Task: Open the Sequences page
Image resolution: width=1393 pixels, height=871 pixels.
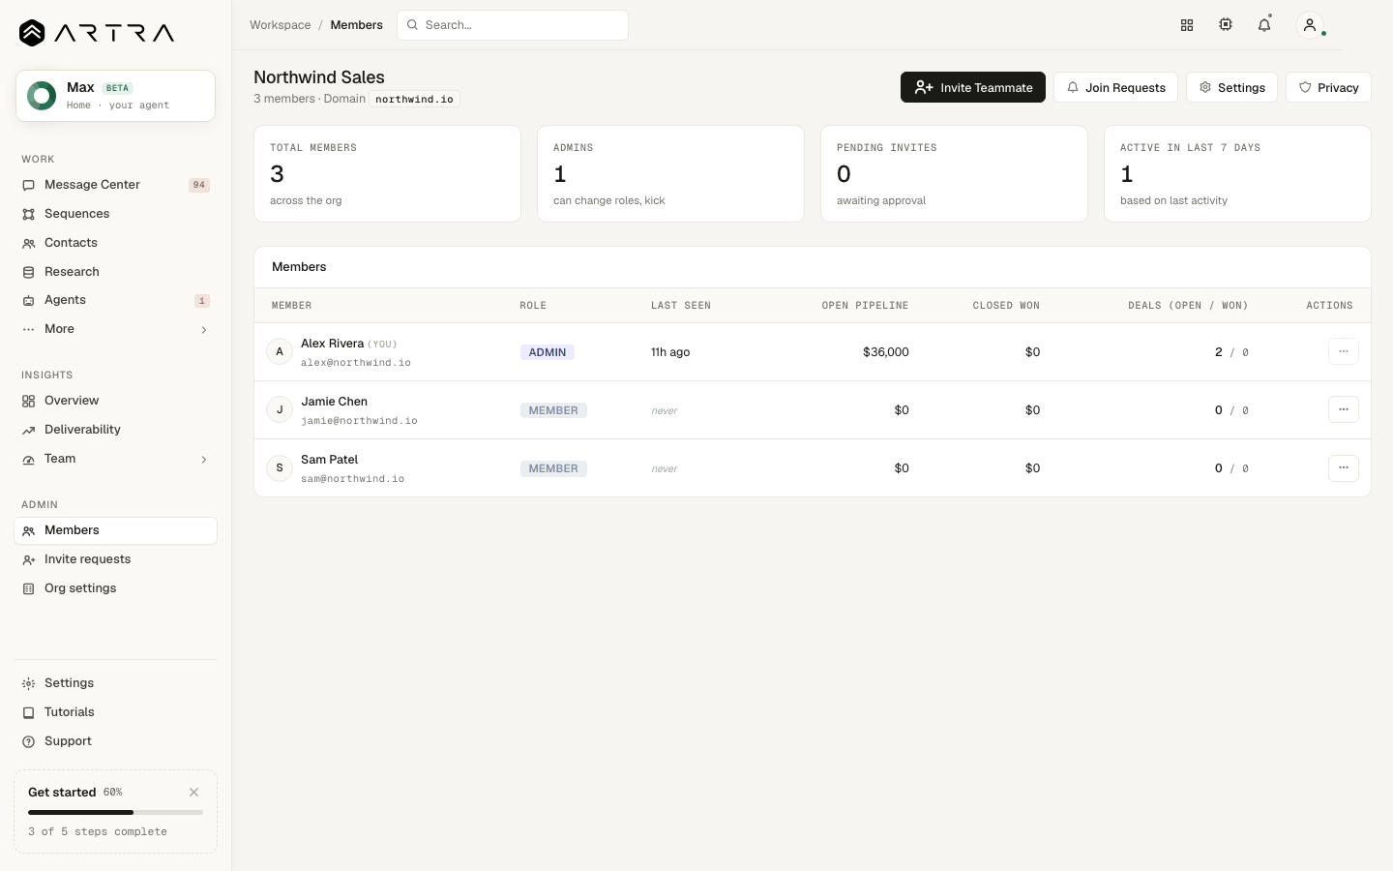Action: [x=115, y=214]
